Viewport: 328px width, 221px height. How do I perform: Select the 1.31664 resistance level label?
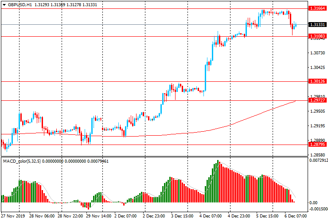click(x=317, y=8)
